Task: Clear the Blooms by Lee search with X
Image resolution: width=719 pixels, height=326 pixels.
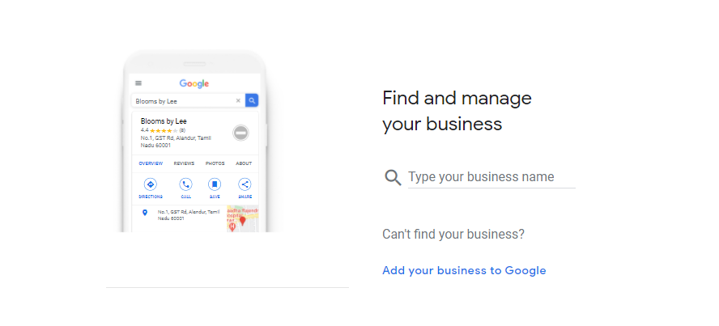Action: coord(238,101)
